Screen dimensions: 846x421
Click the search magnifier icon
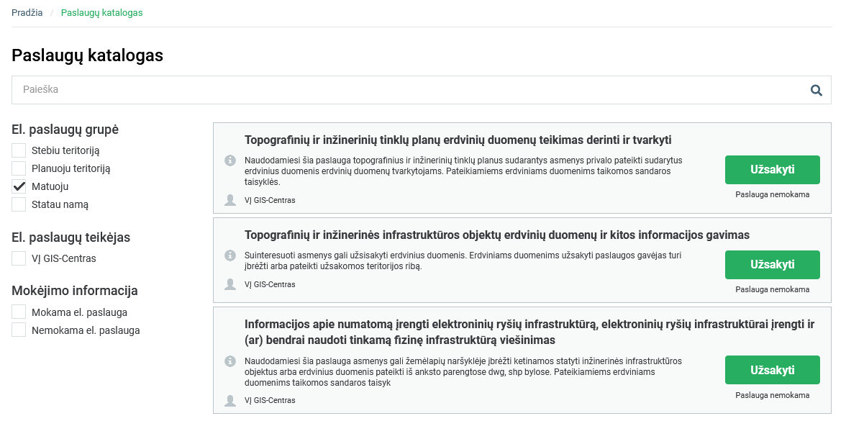(817, 90)
